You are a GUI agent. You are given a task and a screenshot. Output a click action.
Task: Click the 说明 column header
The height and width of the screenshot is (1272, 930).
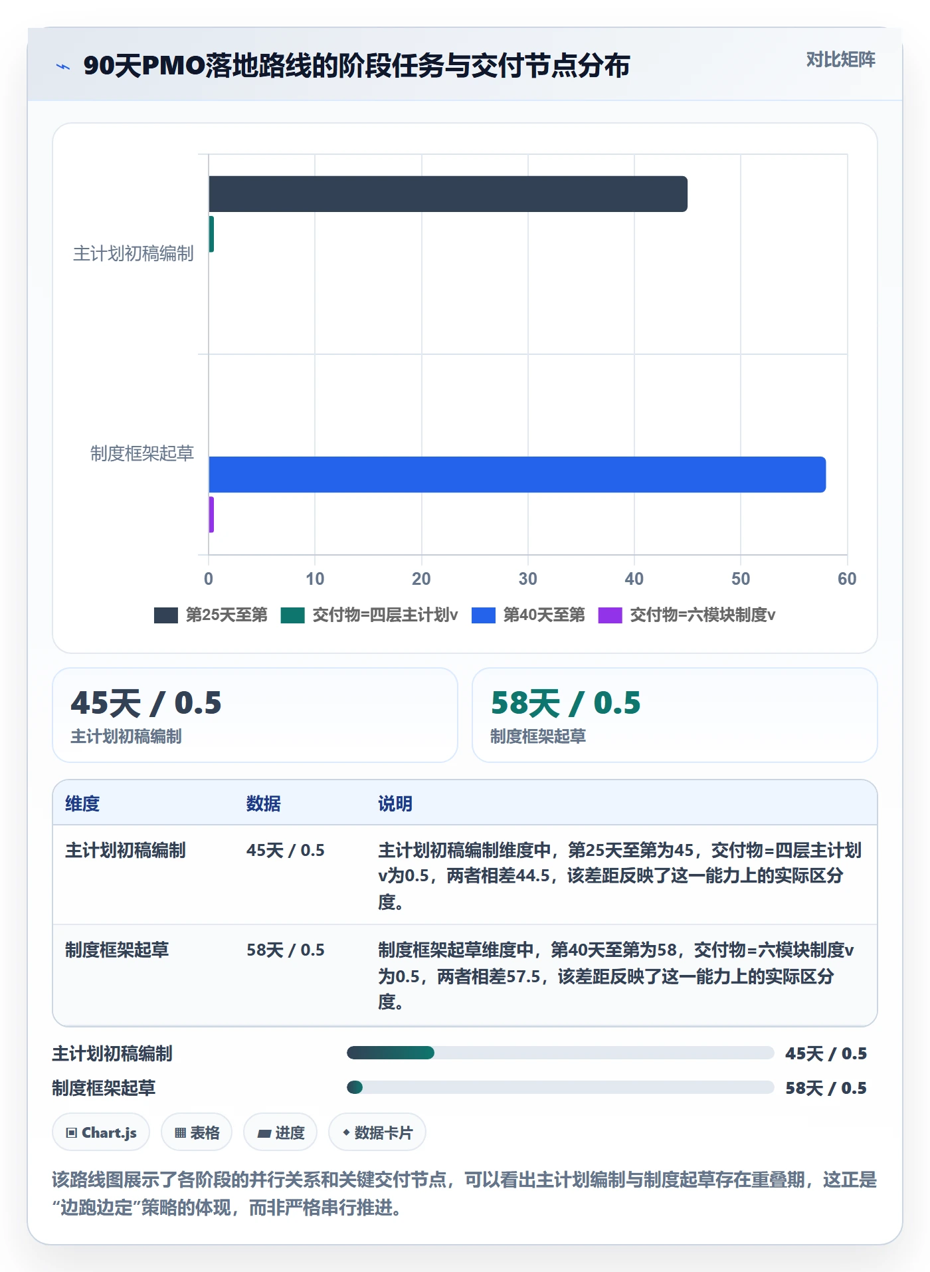click(x=395, y=803)
